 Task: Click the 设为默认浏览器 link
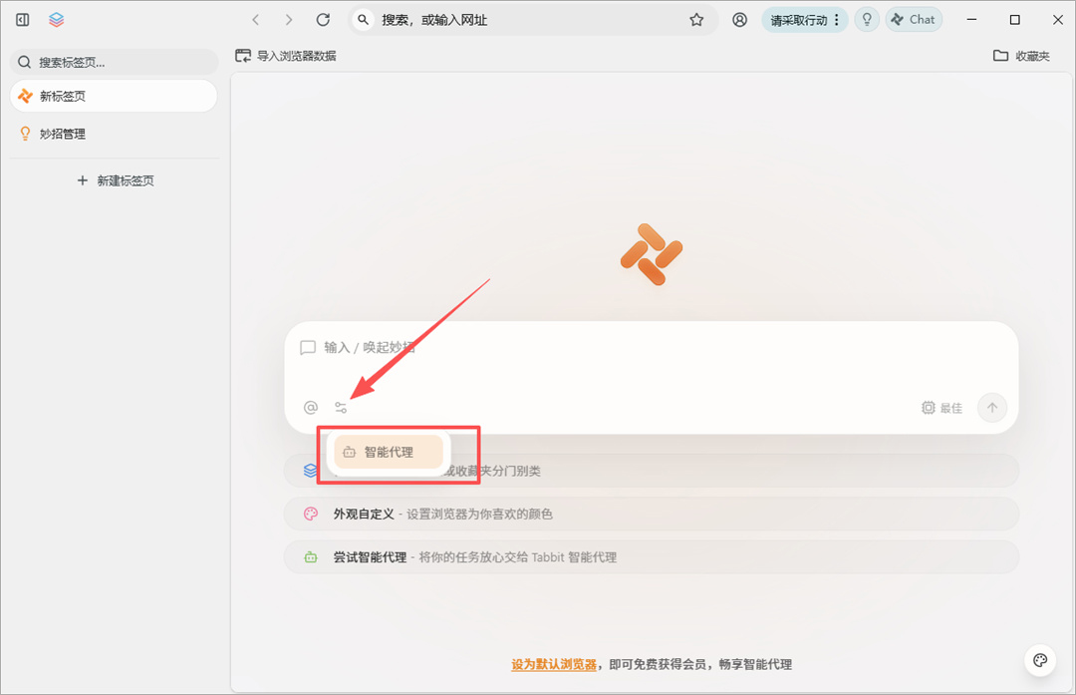[554, 663]
